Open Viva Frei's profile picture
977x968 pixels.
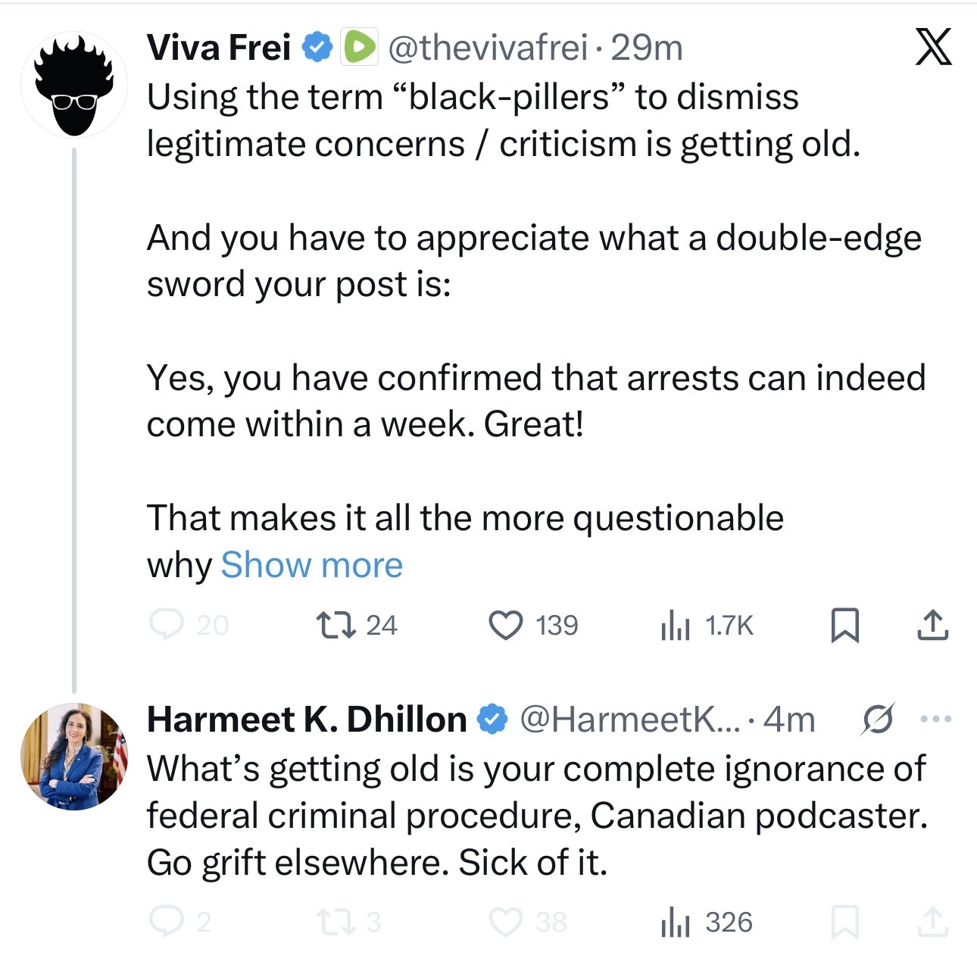74,85
